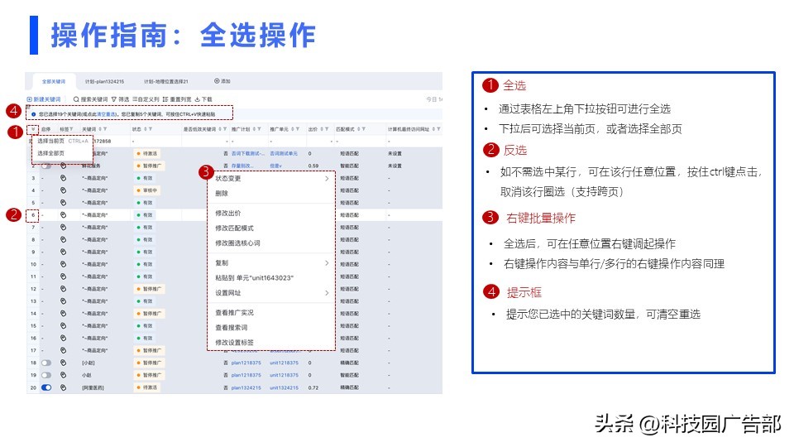Screen dimensions: 794x447
Task: Click the tag icon in row 16
Action: (64, 338)
